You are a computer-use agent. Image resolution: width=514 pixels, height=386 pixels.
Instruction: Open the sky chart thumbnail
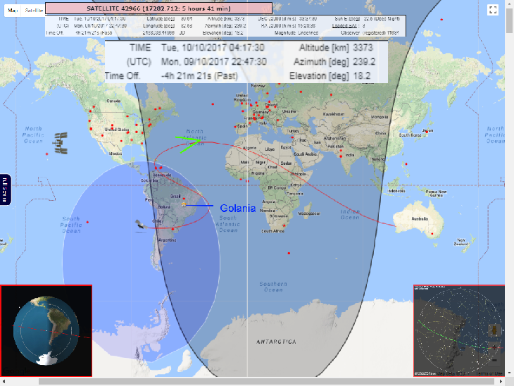(458, 330)
